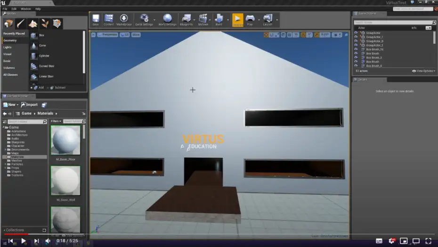Toggle visibility eye for Box Brush_3

(x=356, y=58)
